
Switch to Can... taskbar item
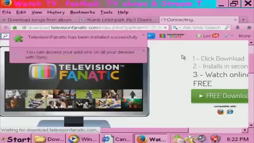click(x=116, y=139)
